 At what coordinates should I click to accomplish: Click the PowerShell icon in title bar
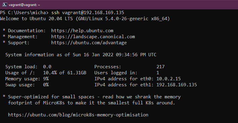point(4,4)
